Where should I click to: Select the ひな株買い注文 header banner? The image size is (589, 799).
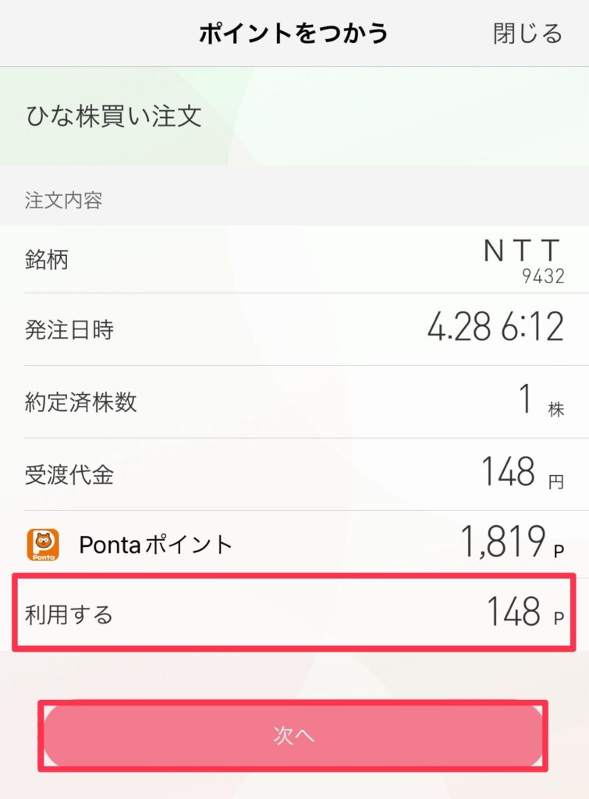tap(295, 116)
